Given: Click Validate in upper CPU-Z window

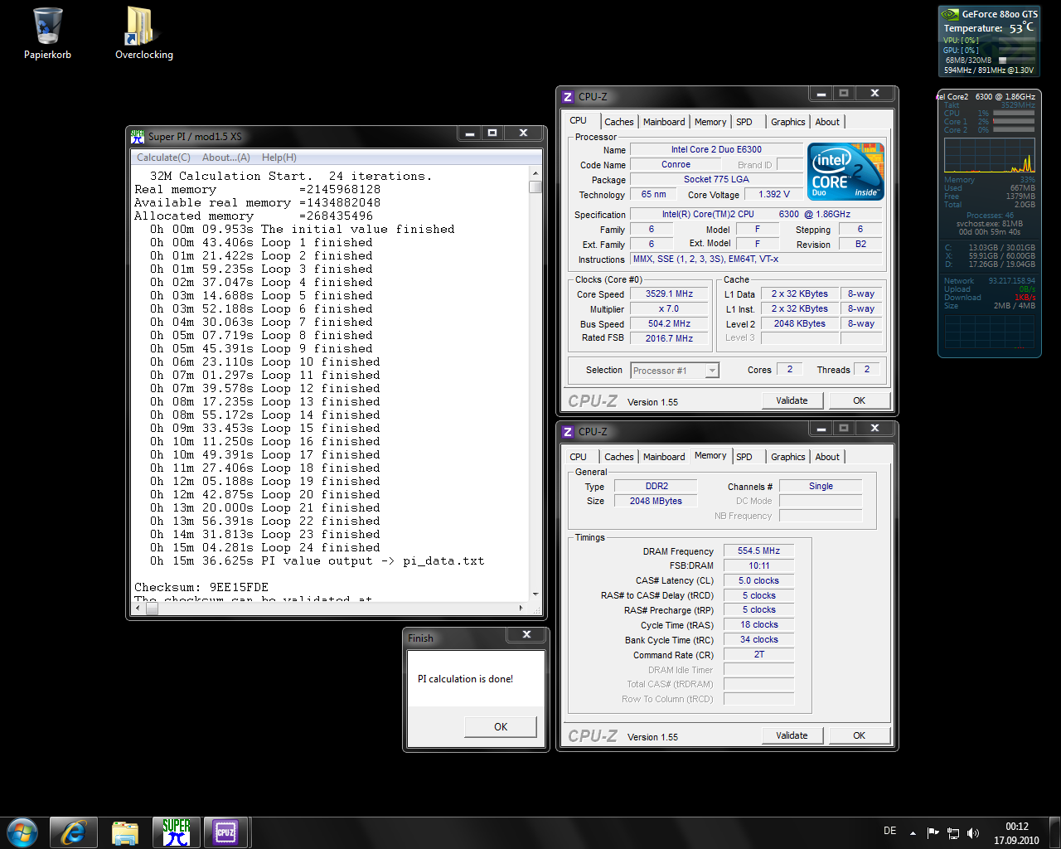Looking at the screenshot, I should coord(792,400).
